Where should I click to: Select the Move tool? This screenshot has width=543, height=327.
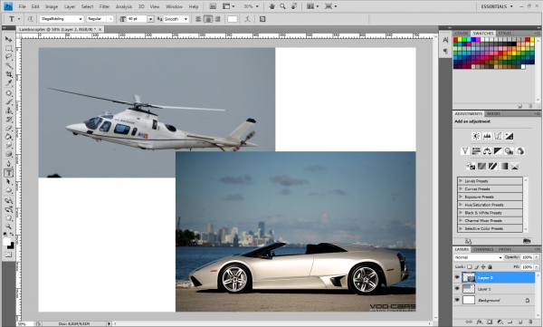pos(8,39)
